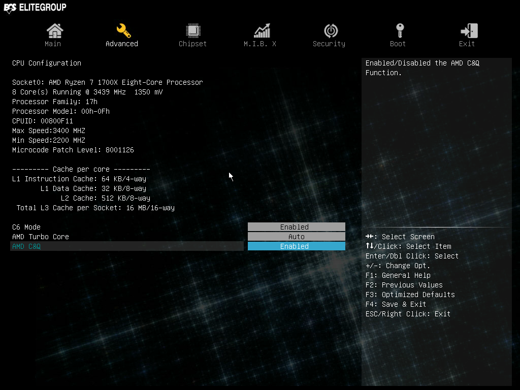Select the Advanced wrench icon
Screen dimensions: 520x390
click(124, 30)
